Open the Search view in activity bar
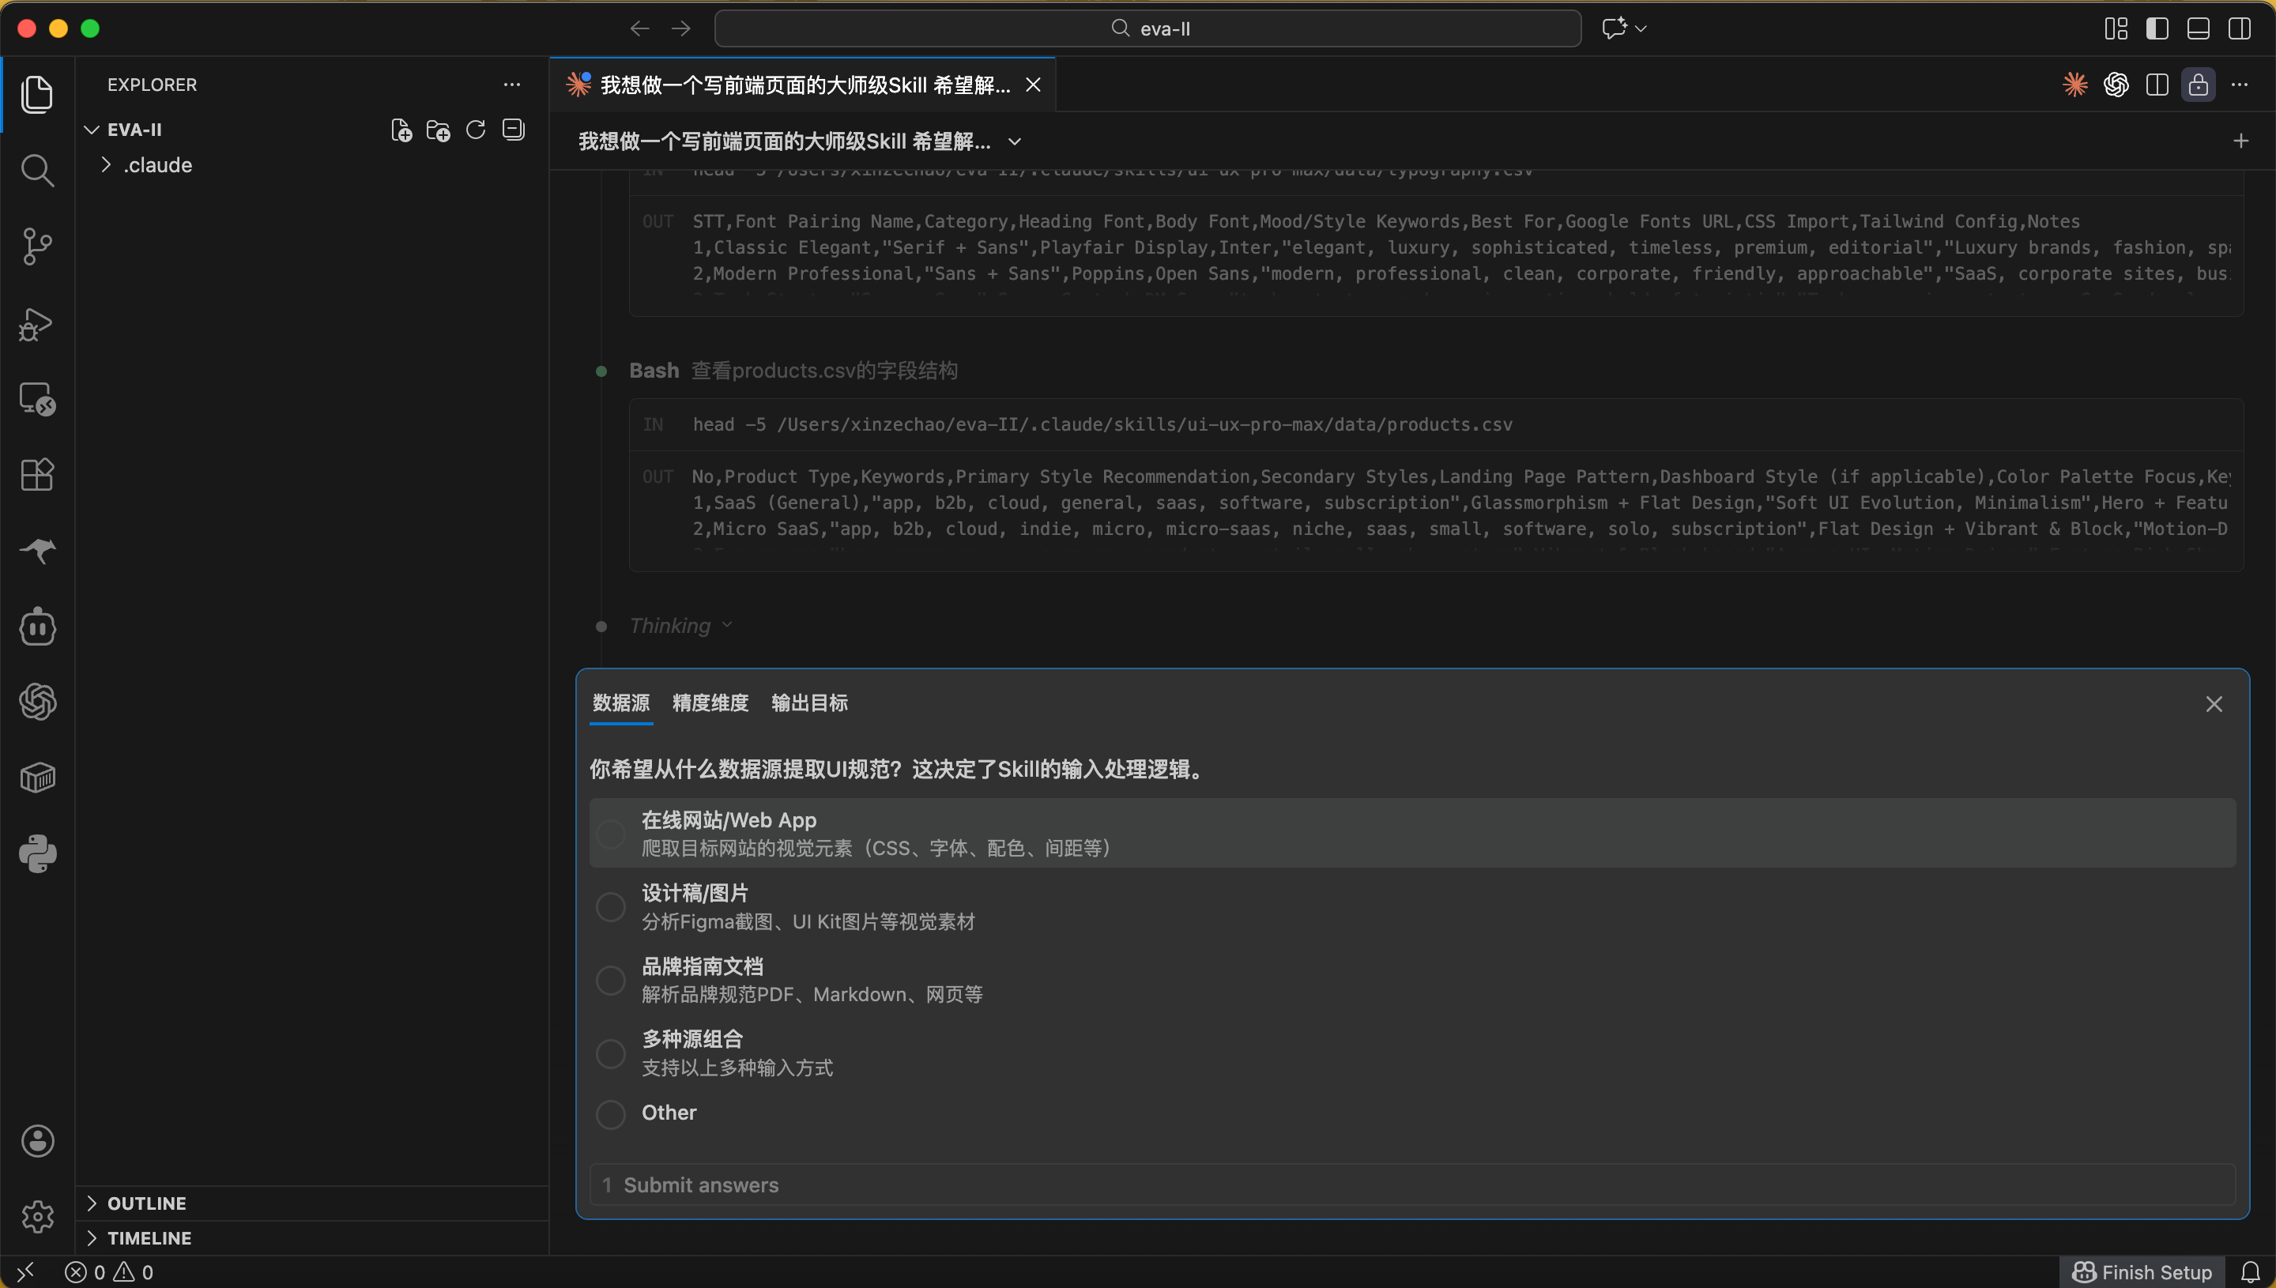Image resolution: width=2276 pixels, height=1288 pixels. 37,171
